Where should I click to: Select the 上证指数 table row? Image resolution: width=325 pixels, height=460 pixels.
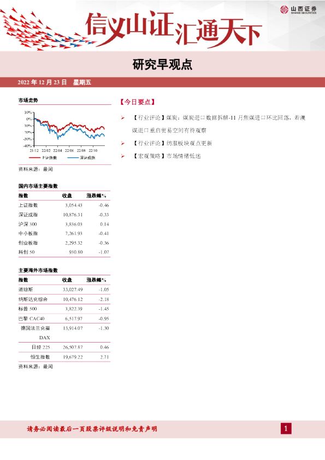click(x=64, y=205)
